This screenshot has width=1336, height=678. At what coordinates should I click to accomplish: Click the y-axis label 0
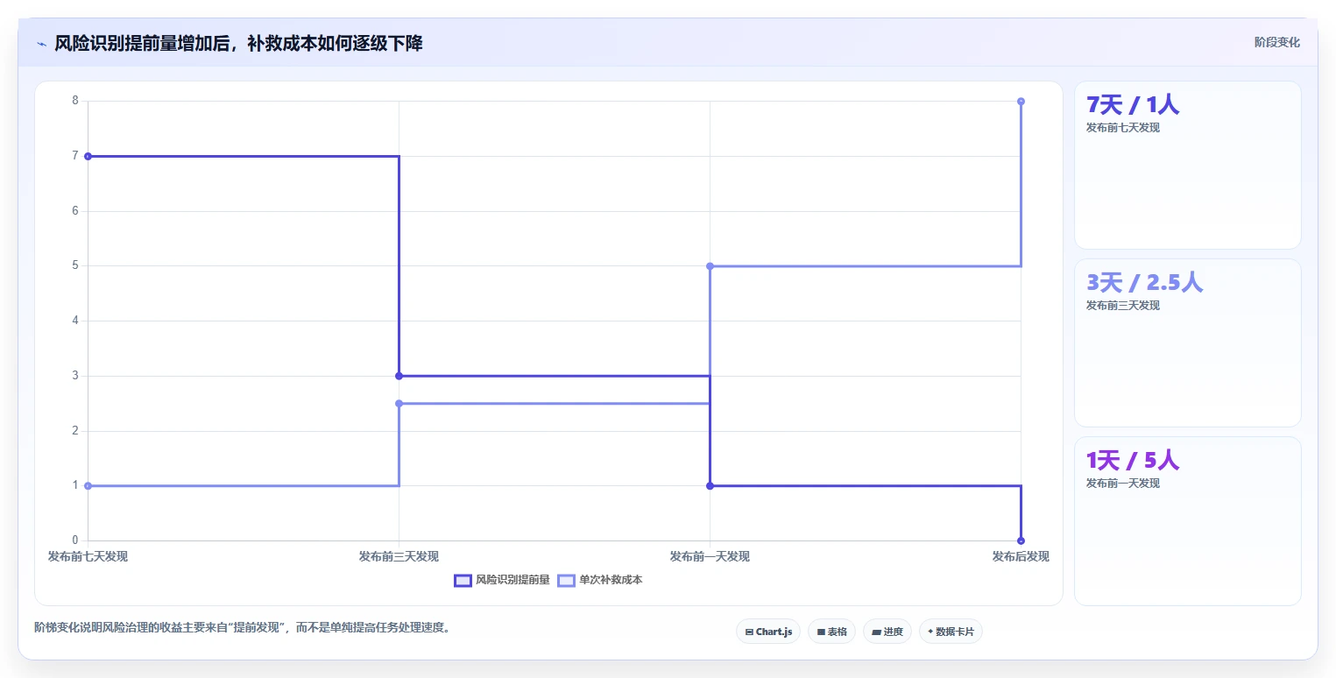[x=75, y=540]
